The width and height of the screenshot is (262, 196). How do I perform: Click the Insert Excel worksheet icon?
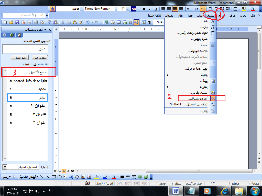pos(125,22)
